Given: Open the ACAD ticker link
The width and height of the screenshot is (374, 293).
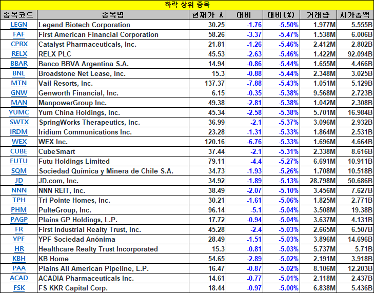Looking at the screenshot, I should pyautogui.click(x=19, y=278).
